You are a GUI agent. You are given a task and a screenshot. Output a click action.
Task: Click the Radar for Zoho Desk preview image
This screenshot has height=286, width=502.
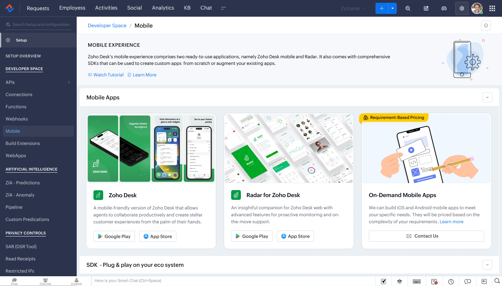click(x=289, y=149)
